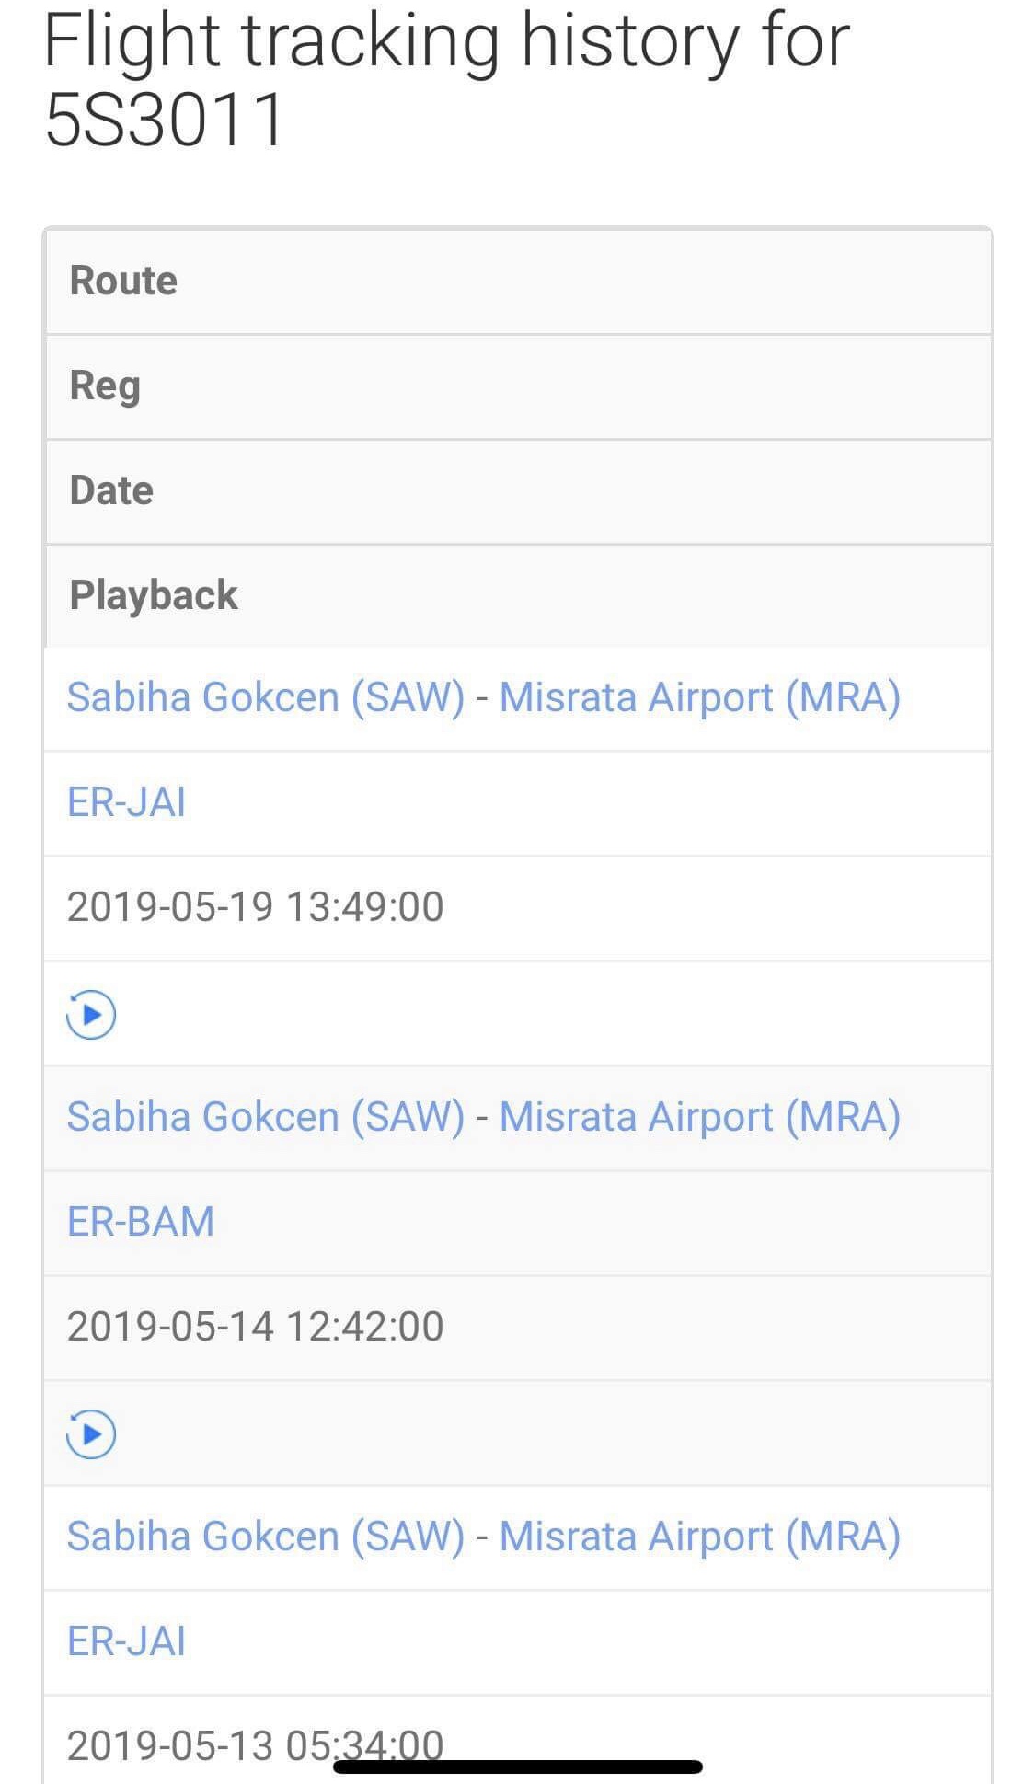Open Misrata Airport (MRA) link in third flight entry

tap(699, 1537)
